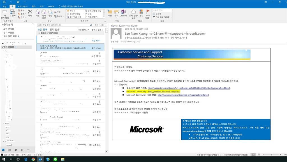This screenshot has width=287, height=162.
Task: Reply with the 회신 ribbon button
Action: [x=38, y=13]
